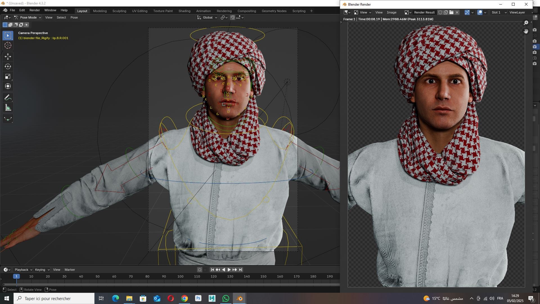Screen dimensions: 540x304
Task: Click the new image copy icon
Action: [x=446, y=12]
